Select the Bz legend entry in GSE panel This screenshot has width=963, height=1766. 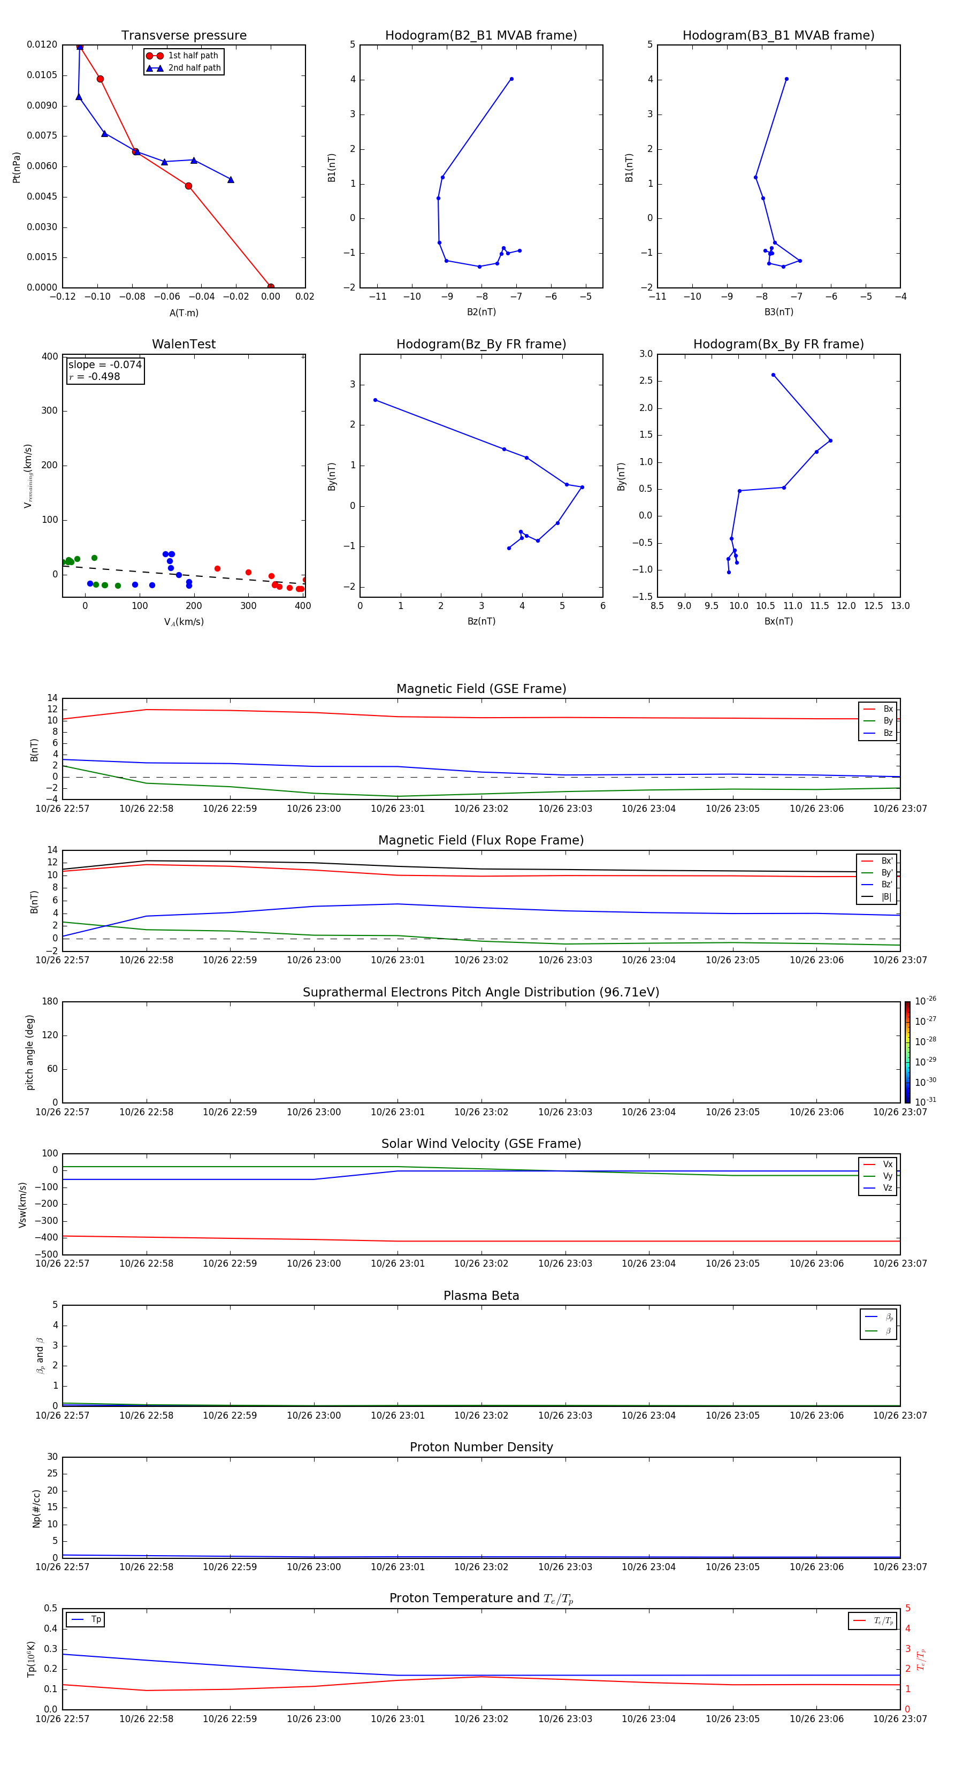click(878, 733)
